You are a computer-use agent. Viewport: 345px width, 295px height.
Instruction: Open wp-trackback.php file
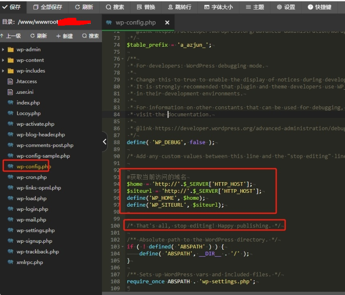(x=38, y=252)
